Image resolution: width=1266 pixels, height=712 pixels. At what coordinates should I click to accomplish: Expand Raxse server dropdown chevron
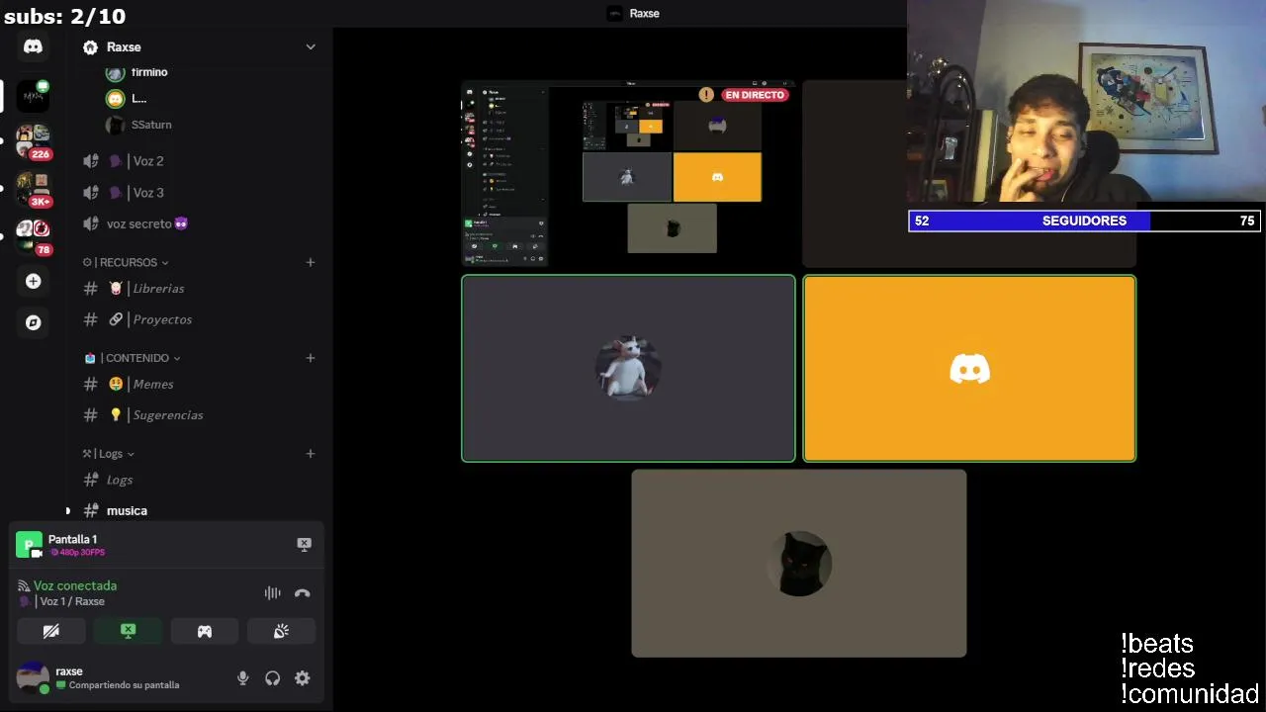(x=311, y=47)
